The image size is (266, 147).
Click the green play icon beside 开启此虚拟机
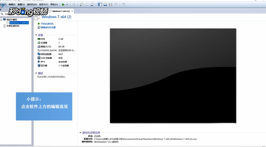coord(39,24)
